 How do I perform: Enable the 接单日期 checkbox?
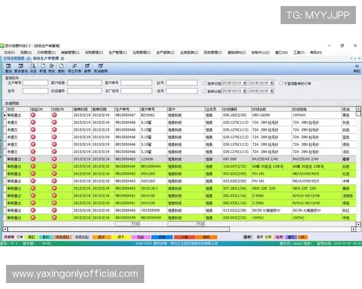coord(204,83)
